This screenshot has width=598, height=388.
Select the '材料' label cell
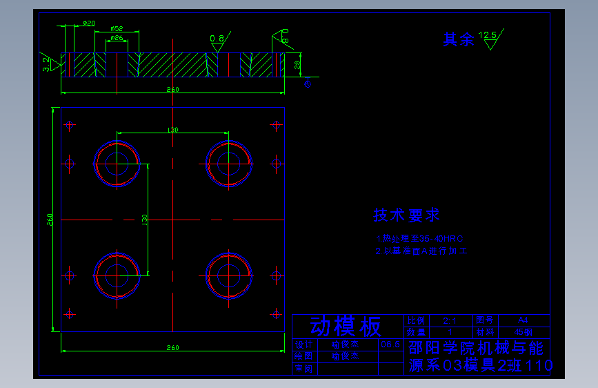coord(485,332)
